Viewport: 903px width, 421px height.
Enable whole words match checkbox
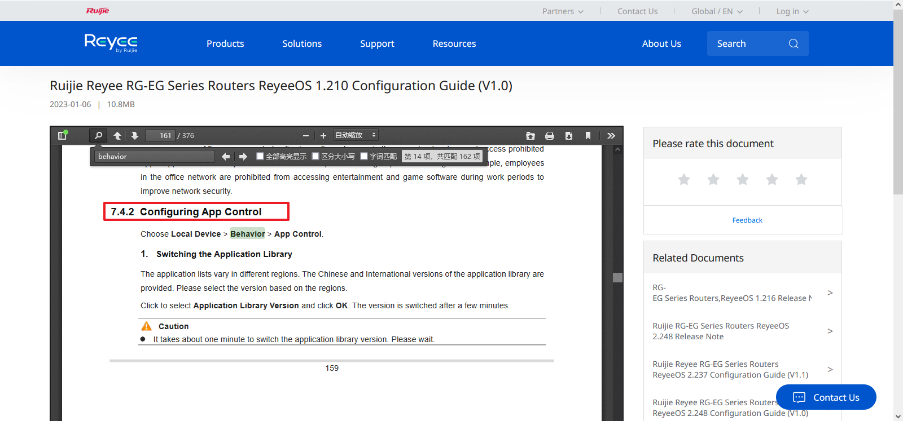(x=364, y=156)
